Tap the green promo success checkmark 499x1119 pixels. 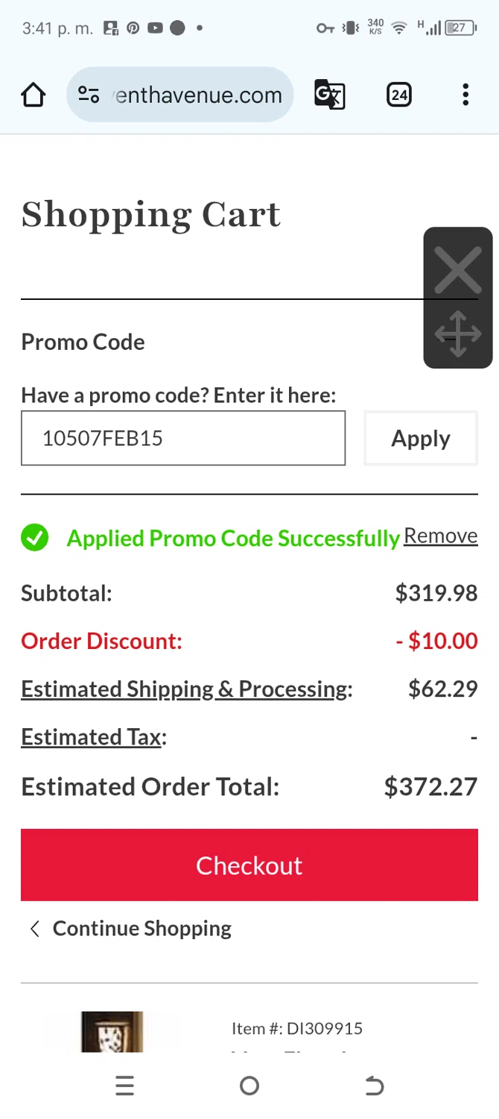pyautogui.click(x=35, y=537)
